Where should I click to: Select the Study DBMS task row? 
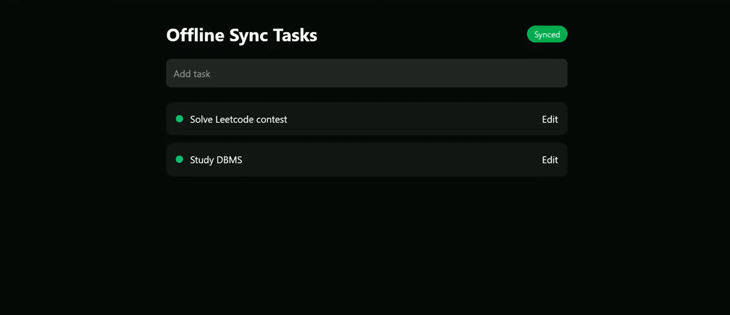coord(382,160)
